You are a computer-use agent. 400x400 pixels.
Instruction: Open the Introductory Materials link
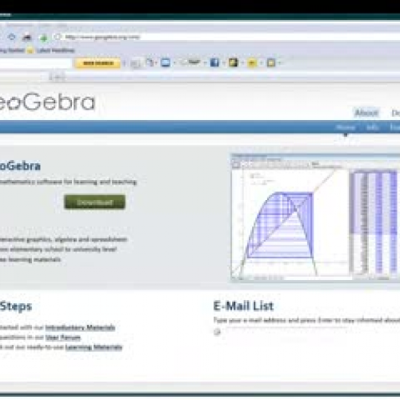point(80,327)
